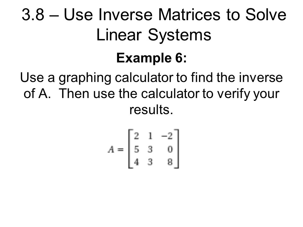Image resolution: width=303 pixels, height=227 pixels.
Task: Click the matrix entry "1"
Action: click(150, 136)
